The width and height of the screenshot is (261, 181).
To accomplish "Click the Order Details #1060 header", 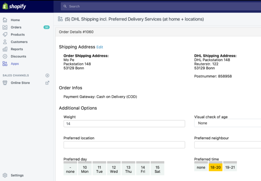I will pyautogui.click(x=76, y=32).
